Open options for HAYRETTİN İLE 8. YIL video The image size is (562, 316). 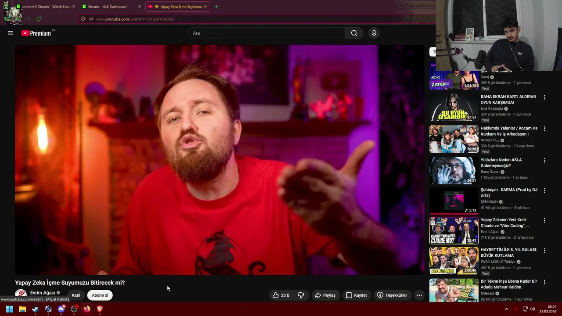click(x=544, y=250)
